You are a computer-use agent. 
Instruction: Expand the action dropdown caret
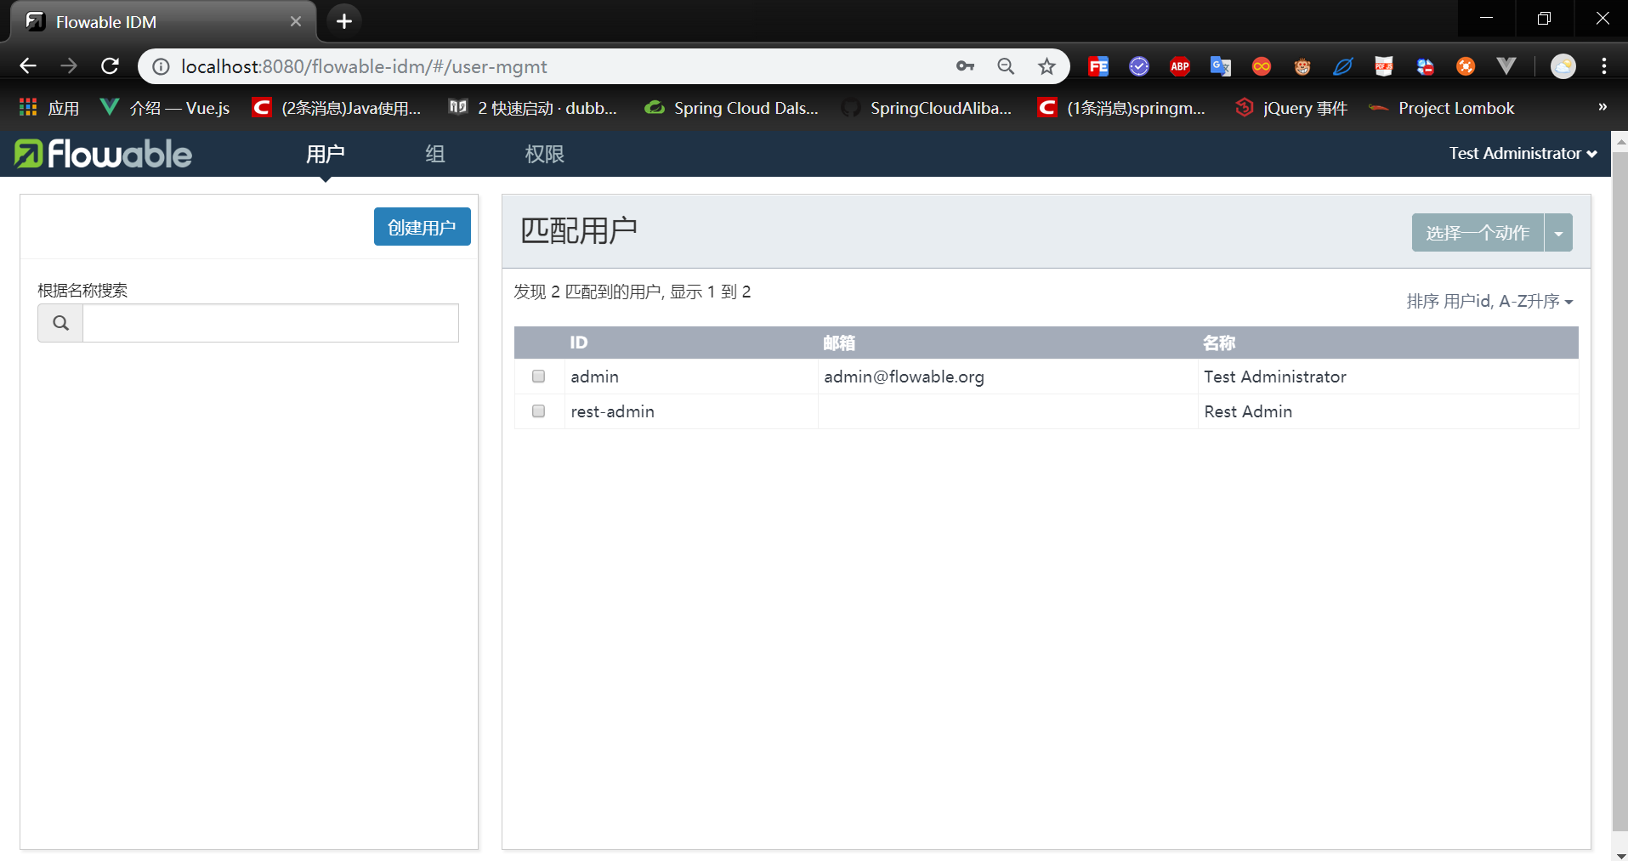click(x=1558, y=233)
